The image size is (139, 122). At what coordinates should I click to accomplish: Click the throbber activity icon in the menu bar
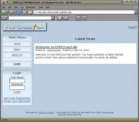click(136, 7)
